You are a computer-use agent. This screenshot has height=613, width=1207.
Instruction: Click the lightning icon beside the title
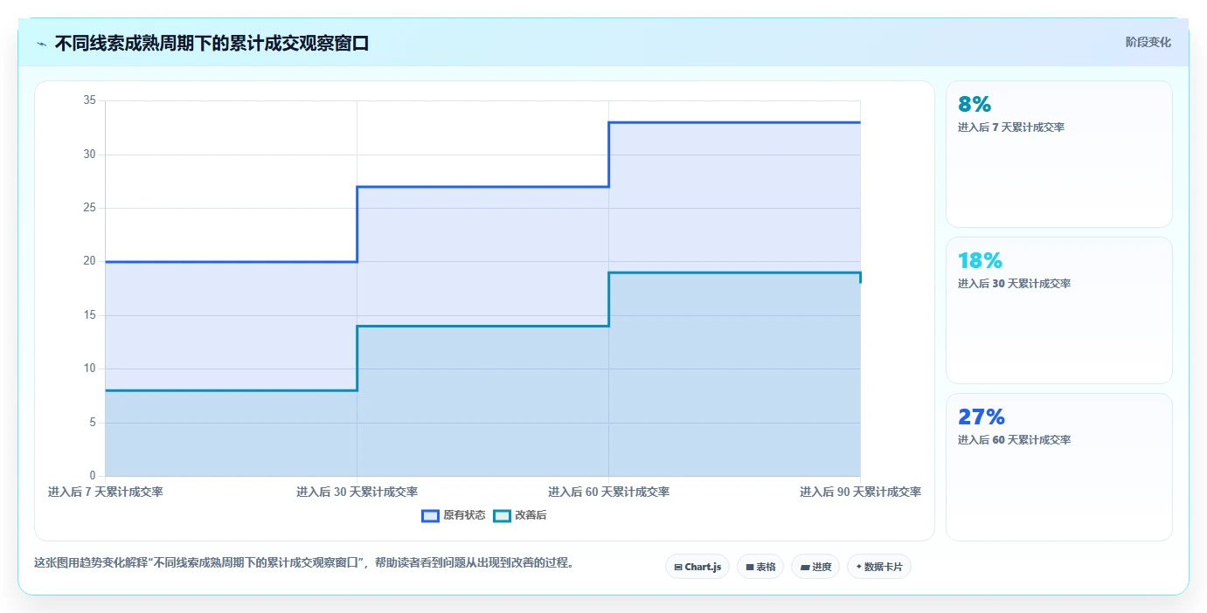click(x=41, y=44)
